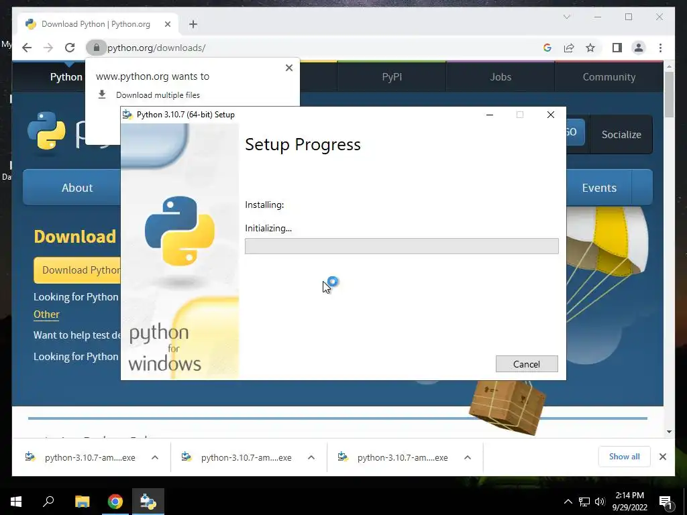Open the Community tab
This screenshot has width=687, height=515.
click(x=609, y=77)
